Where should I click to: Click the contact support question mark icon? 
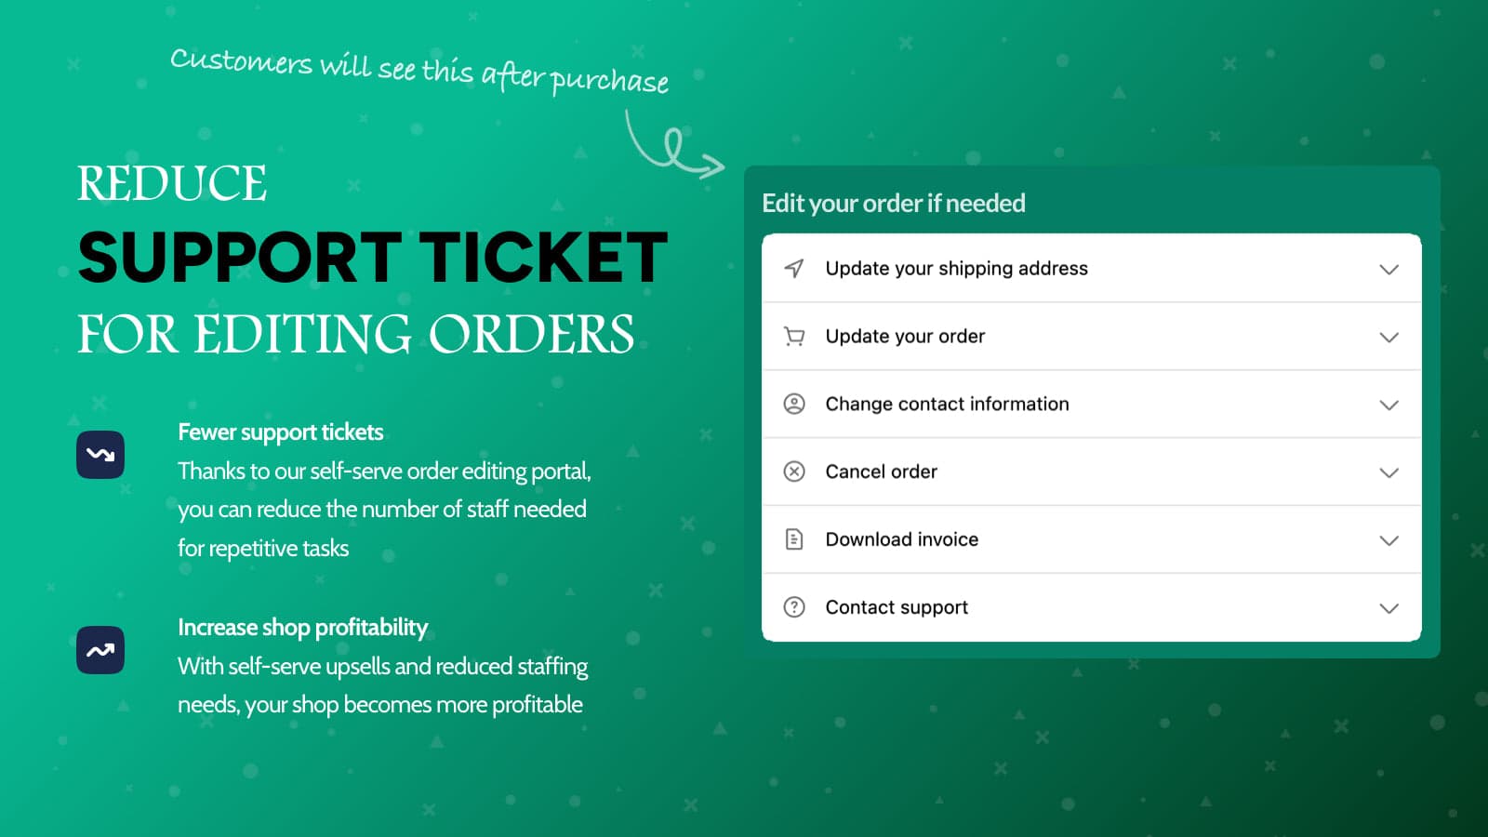pyautogui.click(x=794, y=607)
